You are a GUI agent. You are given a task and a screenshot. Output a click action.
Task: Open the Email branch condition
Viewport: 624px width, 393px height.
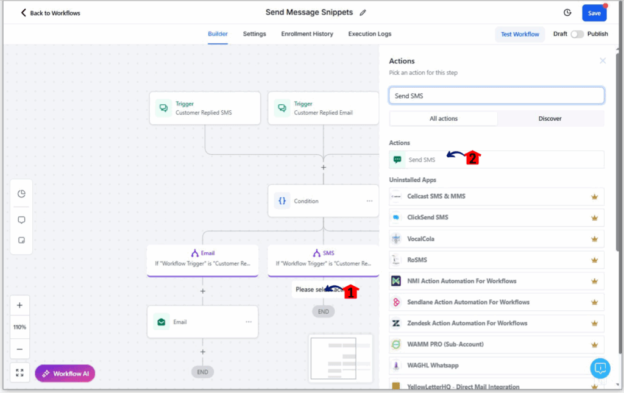[202, 260]
